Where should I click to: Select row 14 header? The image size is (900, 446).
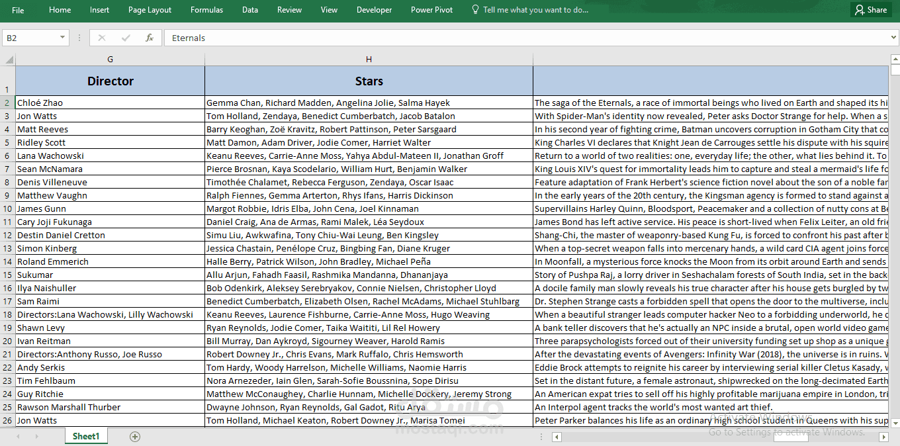pos(7,261)
